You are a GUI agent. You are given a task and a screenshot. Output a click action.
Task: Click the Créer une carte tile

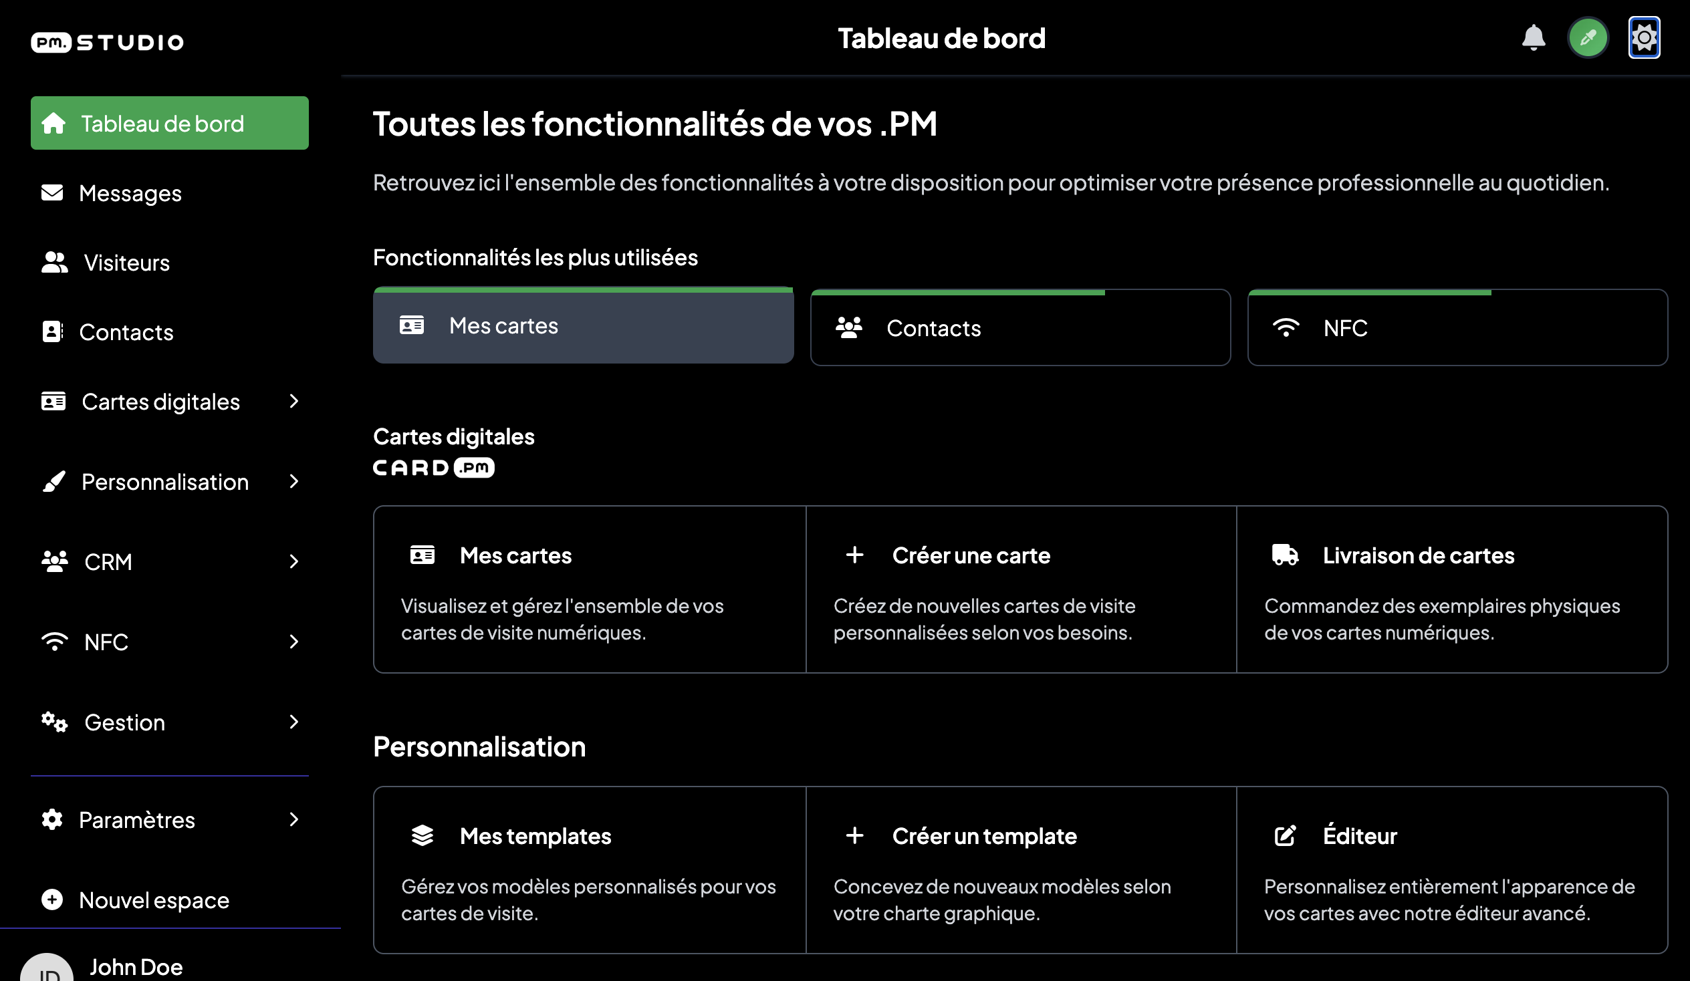pyautogui.click(x=1021, y=589)
